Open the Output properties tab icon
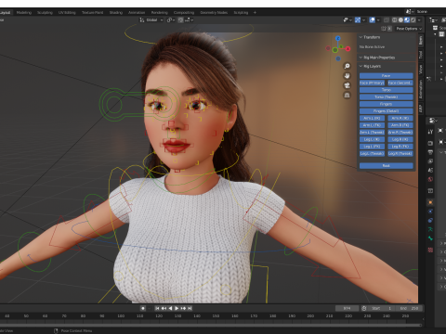The height and width of the screenshot is (334, 446). pos(430,152)
